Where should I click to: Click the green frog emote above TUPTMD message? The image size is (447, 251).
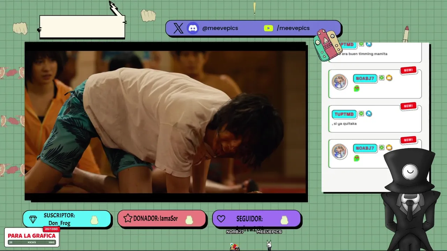pos(357,89)
